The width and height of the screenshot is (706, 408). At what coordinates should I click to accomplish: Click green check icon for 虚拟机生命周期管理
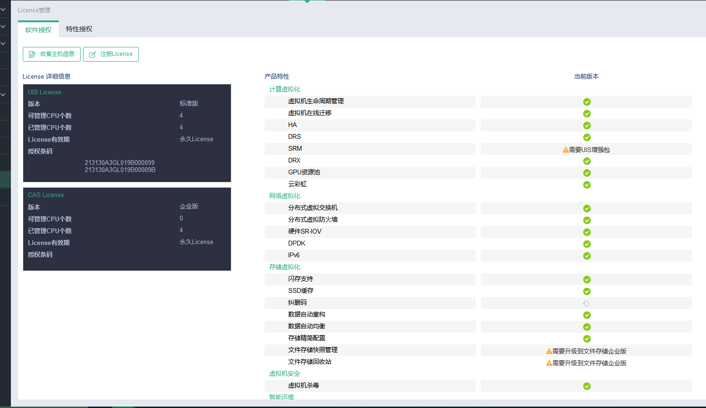click(x=587, y=102)
